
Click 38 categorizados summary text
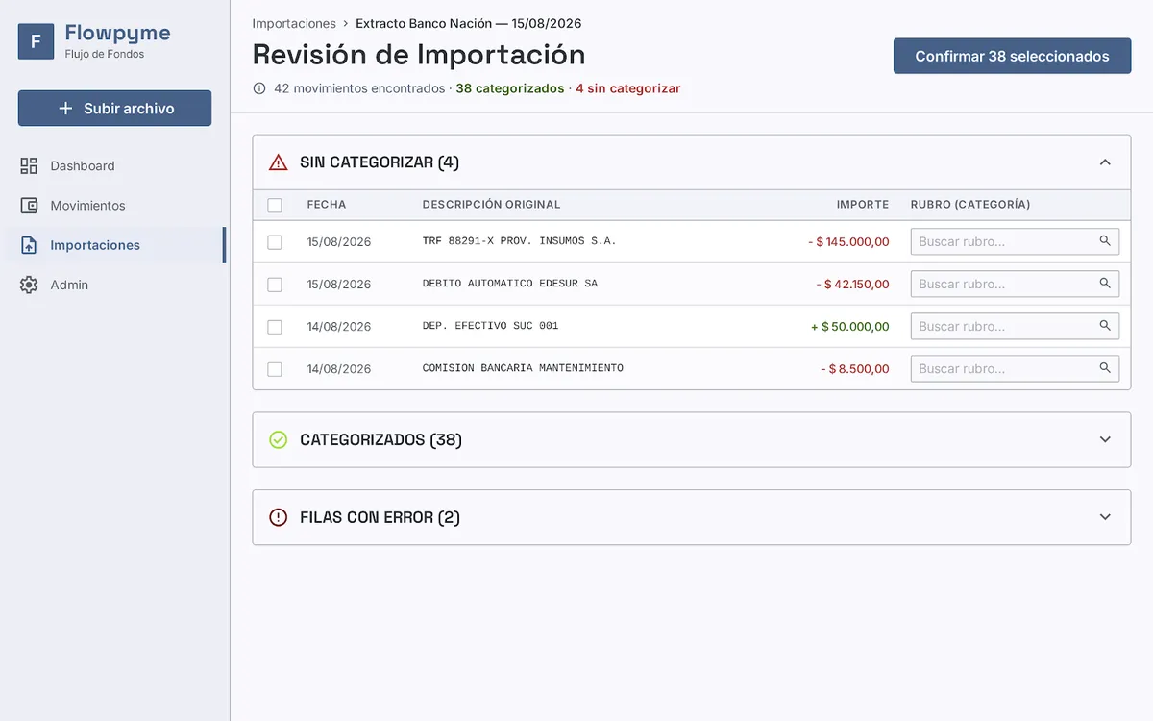pos(510,88)
